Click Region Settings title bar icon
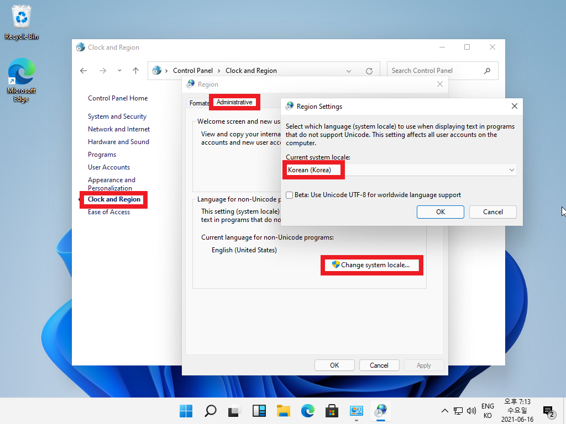 point(290,106)
